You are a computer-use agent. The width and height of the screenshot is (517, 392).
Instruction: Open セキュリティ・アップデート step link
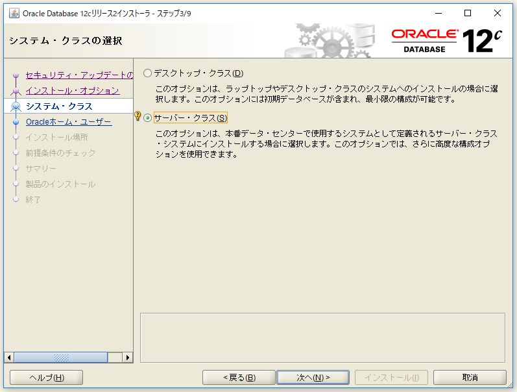coord(79,75)
